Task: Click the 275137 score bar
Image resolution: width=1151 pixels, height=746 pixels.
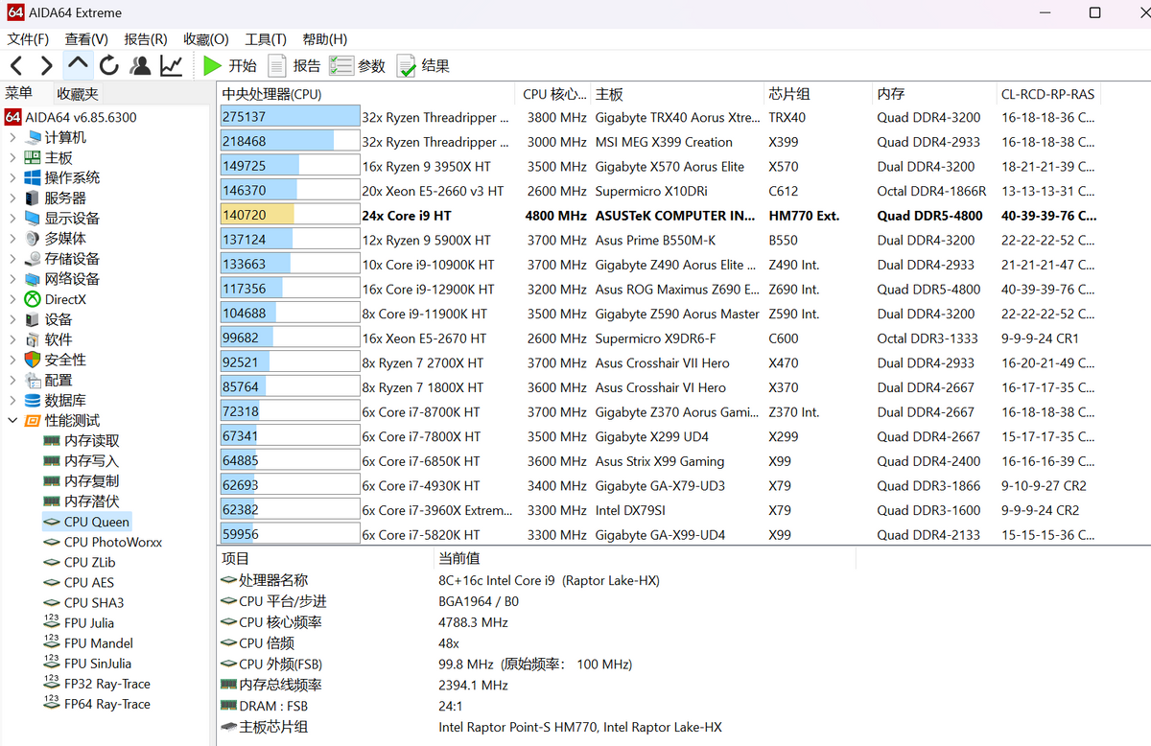Action: pos(290,117)
